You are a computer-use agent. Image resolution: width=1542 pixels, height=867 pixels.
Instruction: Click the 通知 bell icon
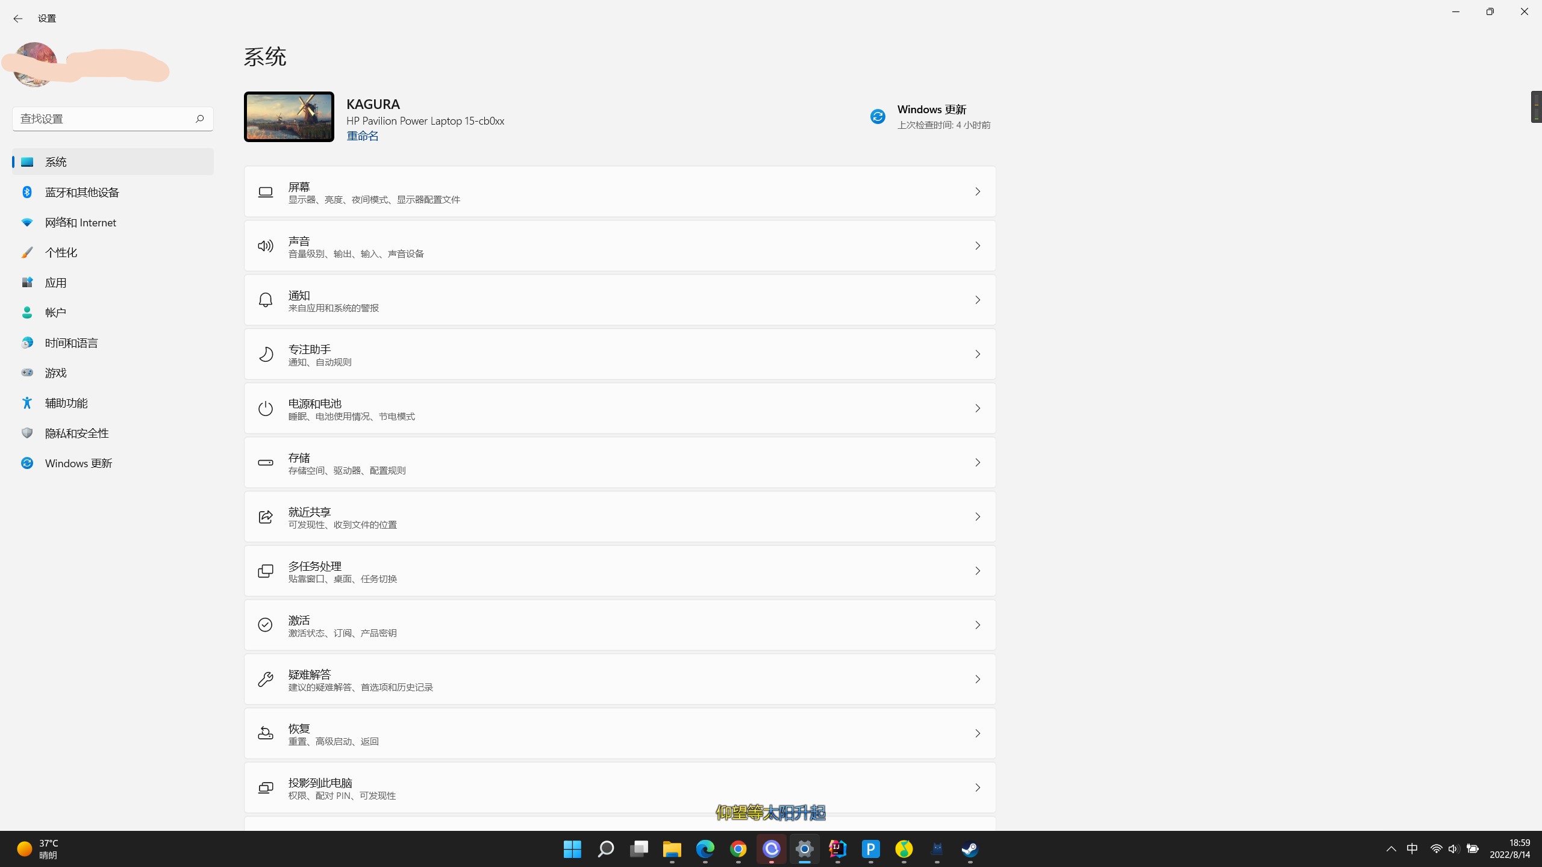coord(266,300)
